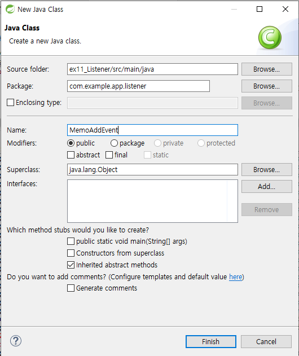Click the Source folder text field
Viewport: 299px width, 356px height.
tap(152, 69)
